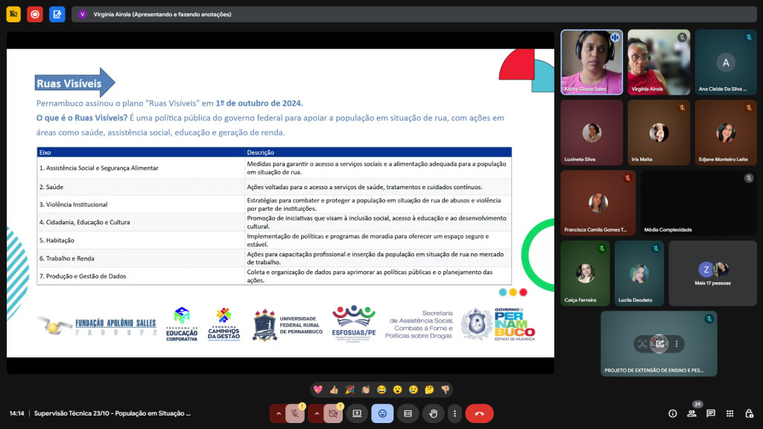The height and width of the screenshot is (429, 763).
Task: Open the chat messages panel
Action: click(711, 413)
